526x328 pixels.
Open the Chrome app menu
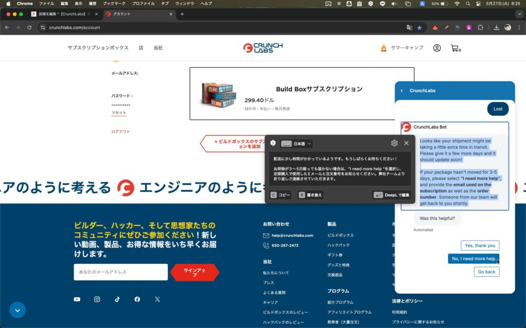coord(25,4)
